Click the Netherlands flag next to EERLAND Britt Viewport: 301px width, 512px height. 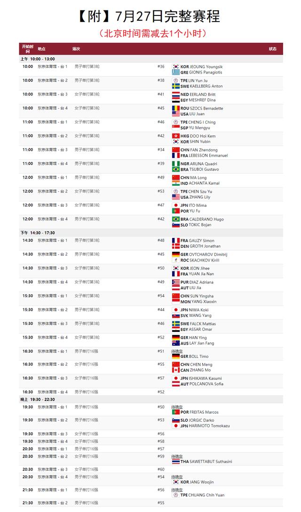[x=175, y=95]
